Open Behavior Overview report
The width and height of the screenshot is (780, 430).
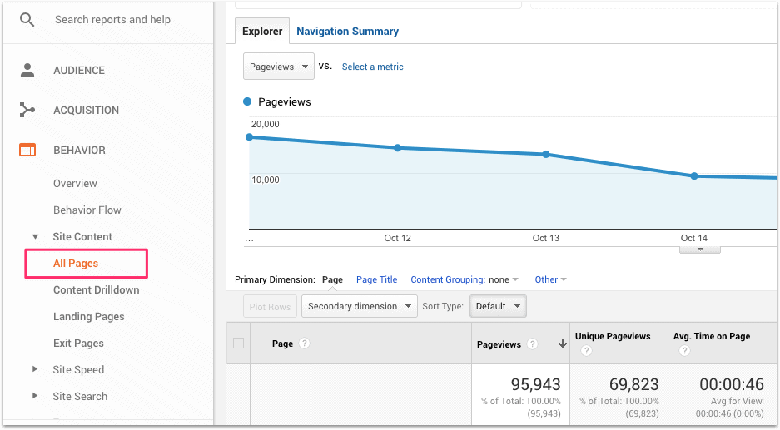click(x=75, y=184)
